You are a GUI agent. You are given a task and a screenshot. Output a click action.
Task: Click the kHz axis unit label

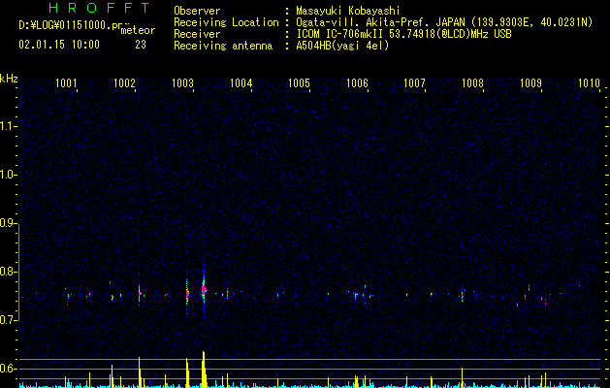(x=9, y=79)
